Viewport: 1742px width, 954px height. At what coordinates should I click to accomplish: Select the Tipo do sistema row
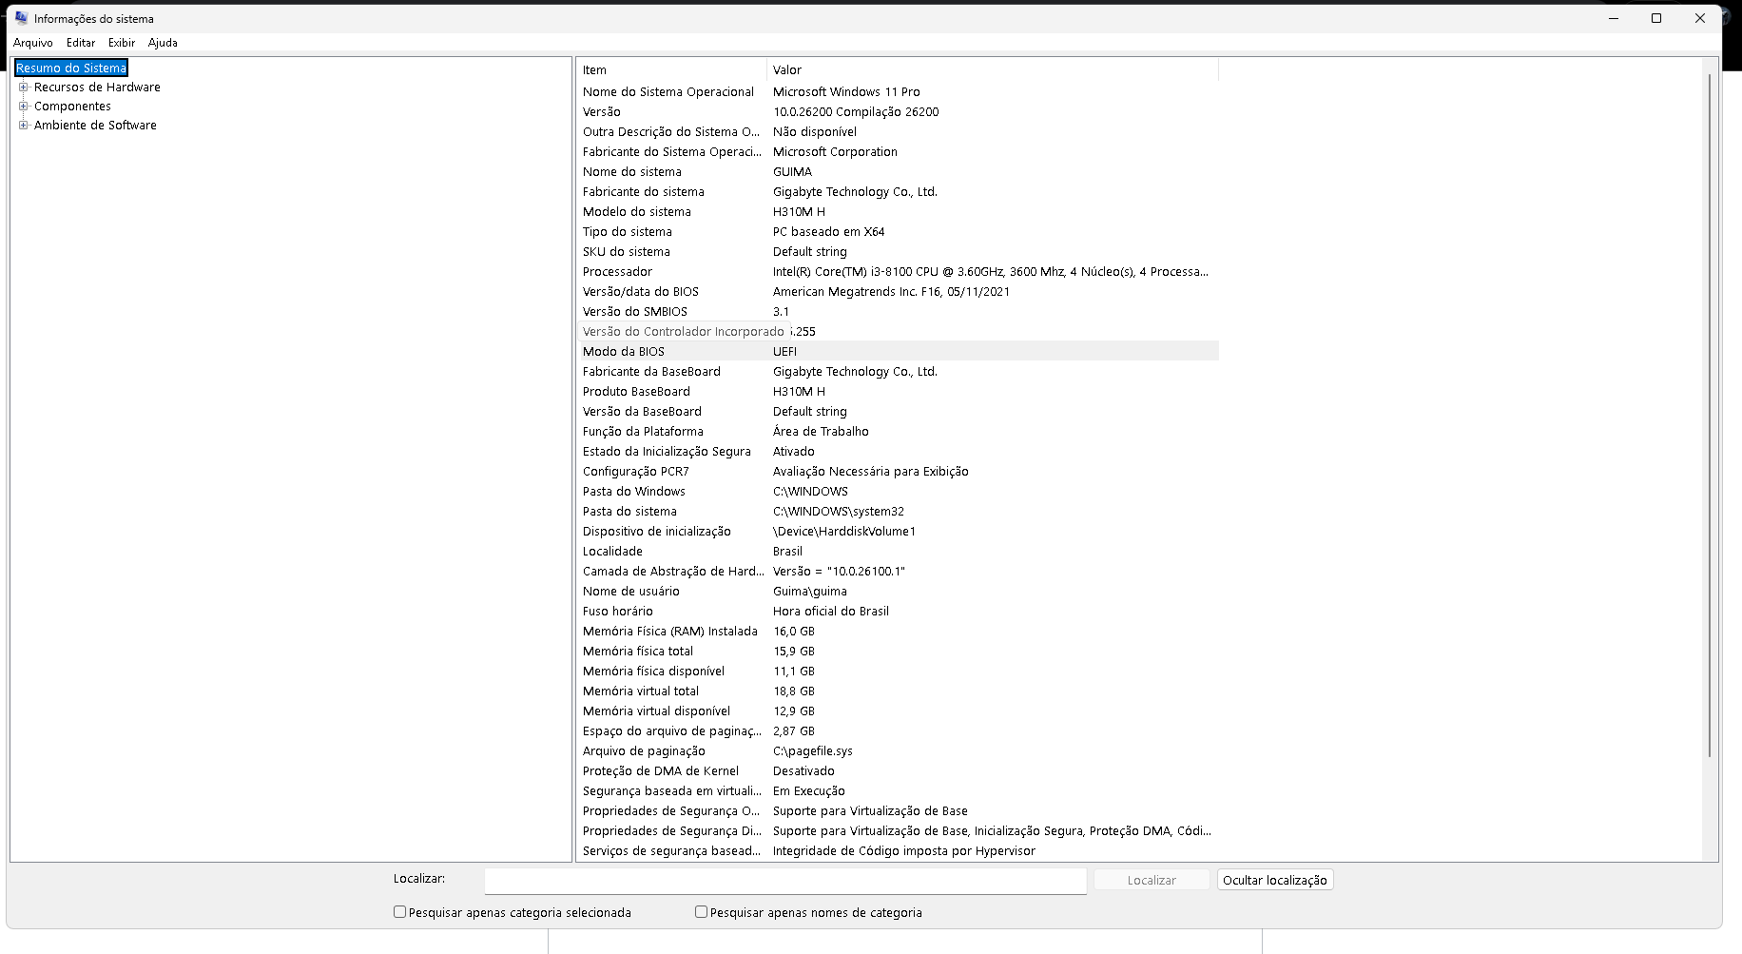(898, 232)
